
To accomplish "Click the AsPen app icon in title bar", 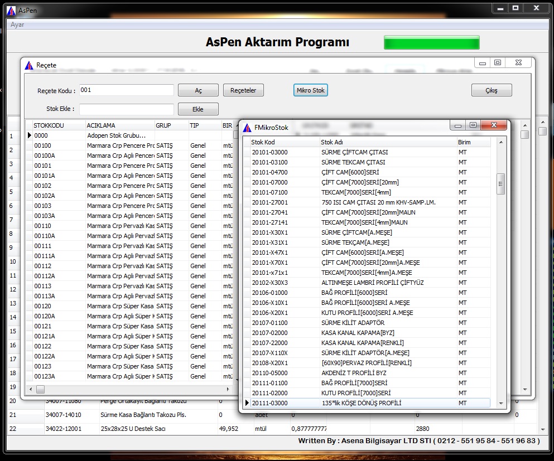I will point(11,11).
